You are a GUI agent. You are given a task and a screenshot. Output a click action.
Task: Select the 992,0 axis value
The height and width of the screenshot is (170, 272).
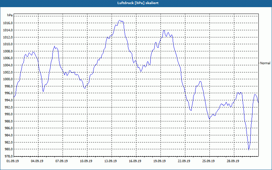(10, 107)
